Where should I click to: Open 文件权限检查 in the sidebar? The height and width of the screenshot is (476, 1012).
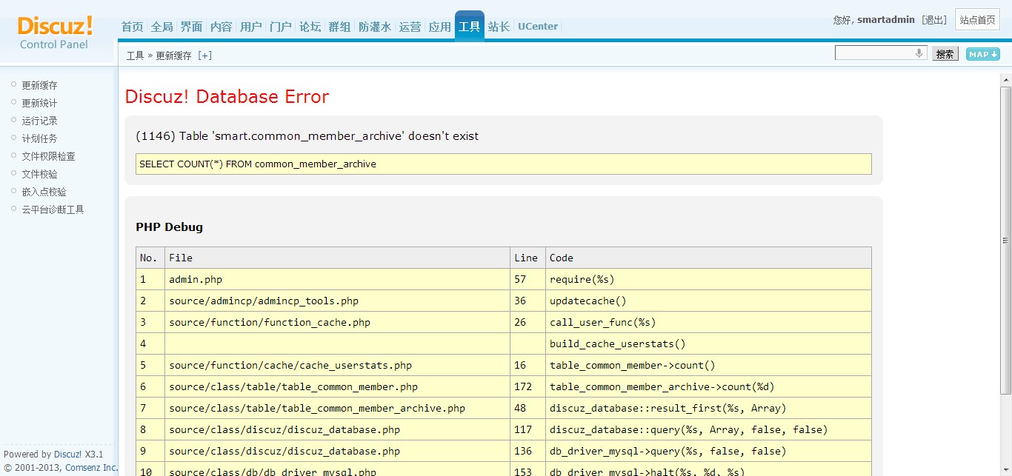tap(48, 156)
